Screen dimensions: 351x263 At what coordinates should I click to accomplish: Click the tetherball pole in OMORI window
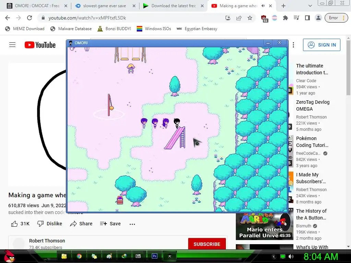[110, 105]
